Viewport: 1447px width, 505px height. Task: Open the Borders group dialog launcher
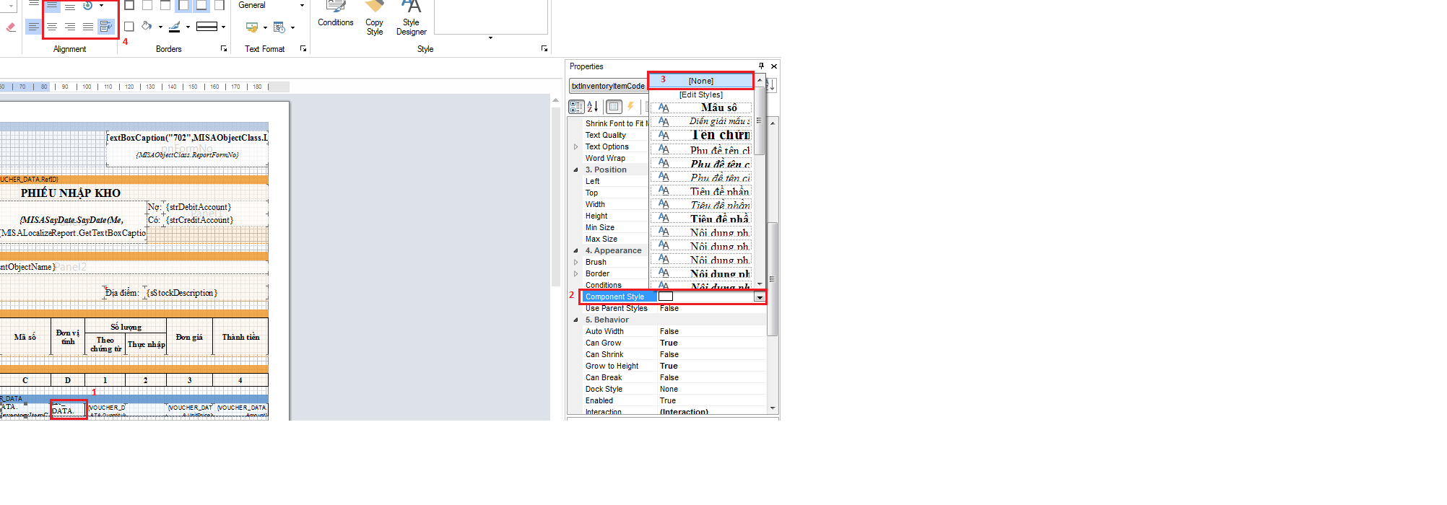(224, 49)
